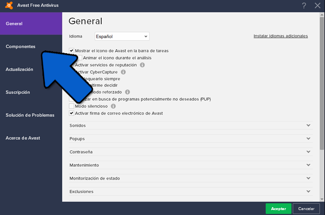Expand the Sonidos section
The height and width of the screenshot is (215, 325).
pos(190,125)
